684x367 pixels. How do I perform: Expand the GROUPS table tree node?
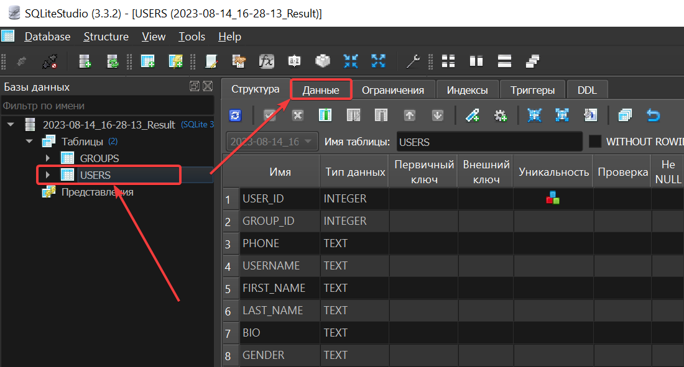tap(47, 158)
